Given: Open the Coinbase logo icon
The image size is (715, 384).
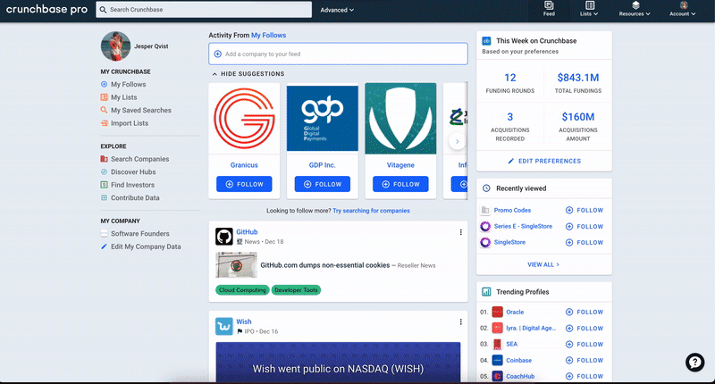Looking at the screenshot, I should coord(497,360).
